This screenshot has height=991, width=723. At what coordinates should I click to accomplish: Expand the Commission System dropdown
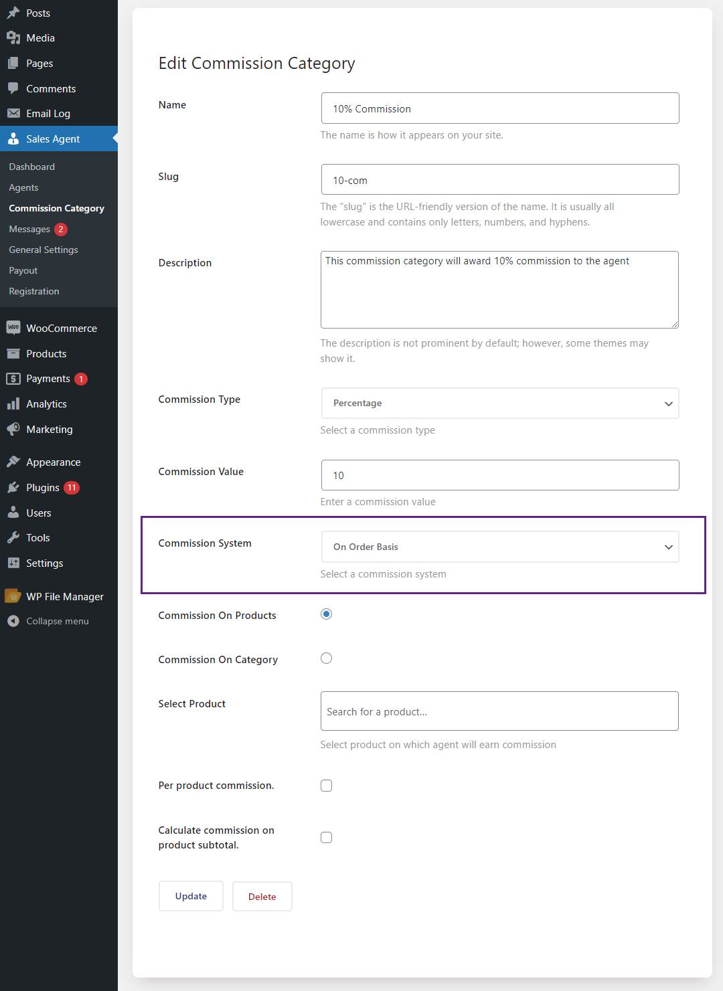point(500,547)
